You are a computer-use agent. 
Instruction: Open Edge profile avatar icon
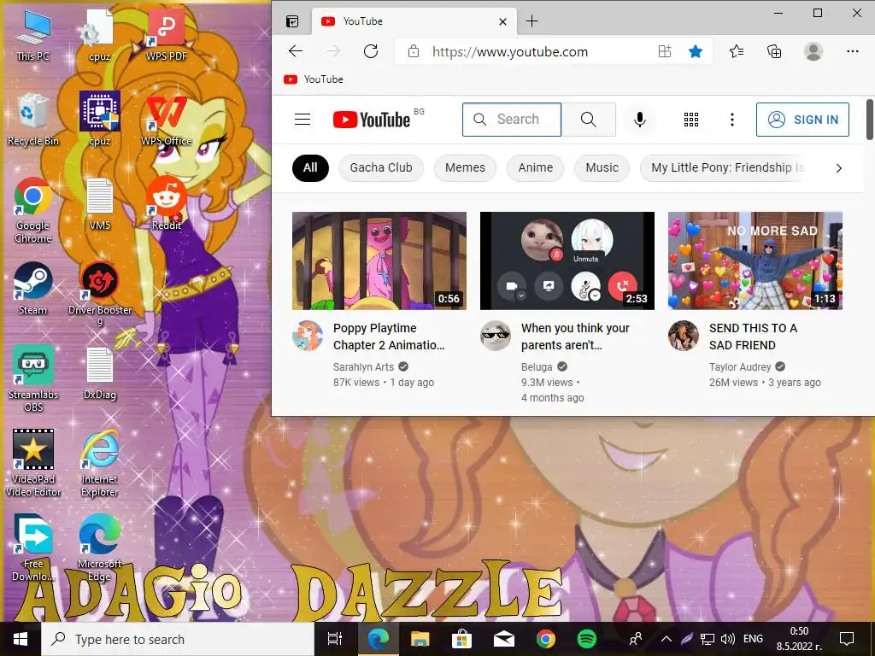click(x=813, y=52)
